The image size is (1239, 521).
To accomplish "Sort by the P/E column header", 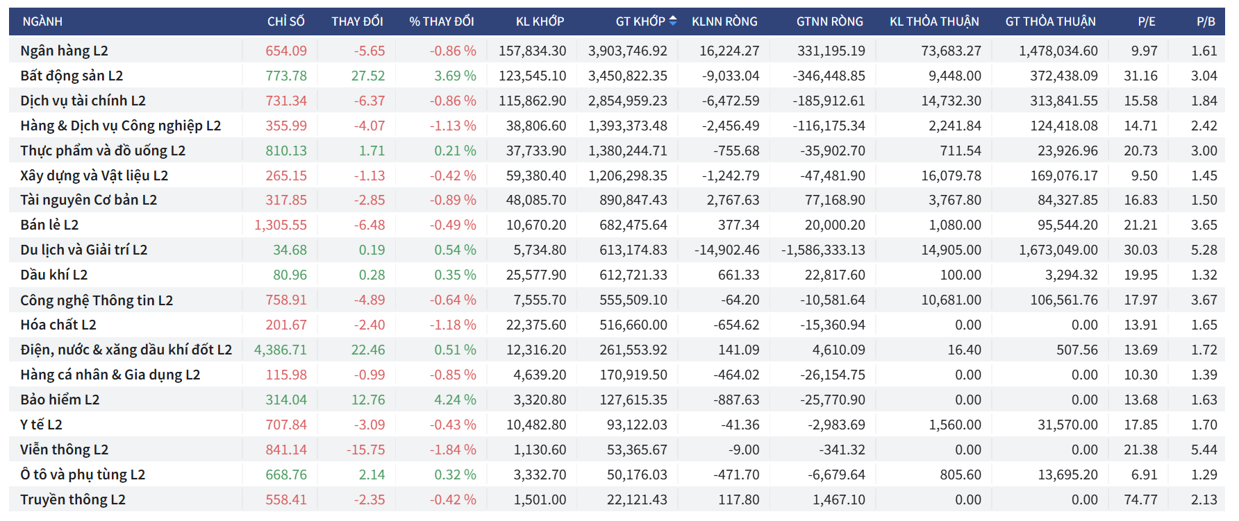I will 1146,22.
